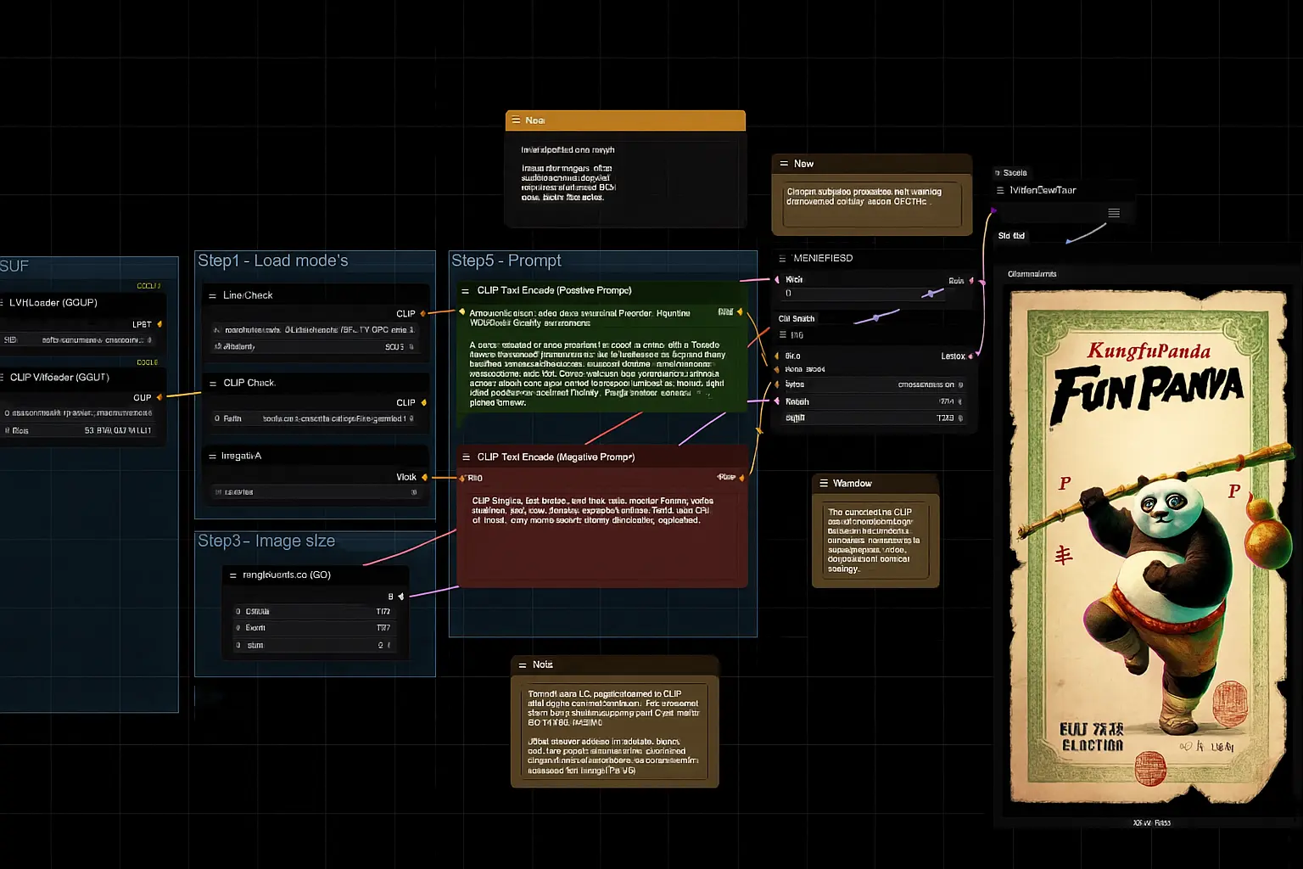Select the Step5 - Prompt group header
1303x869 pixels.
coord(506,261)
